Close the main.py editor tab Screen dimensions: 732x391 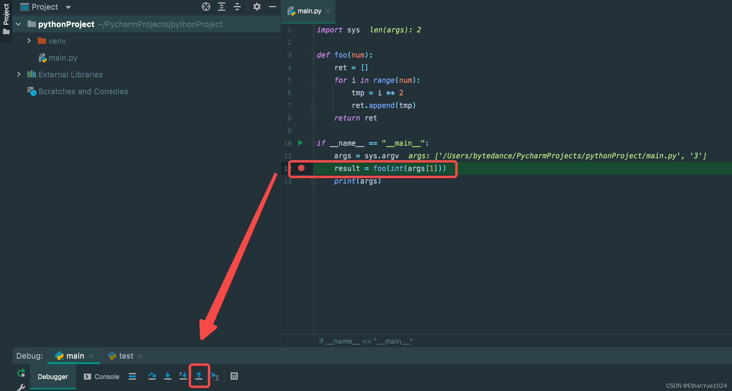point(328,11)
